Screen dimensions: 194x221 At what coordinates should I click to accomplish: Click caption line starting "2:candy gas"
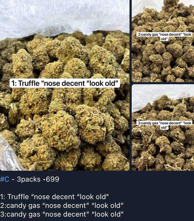point(62,205)
